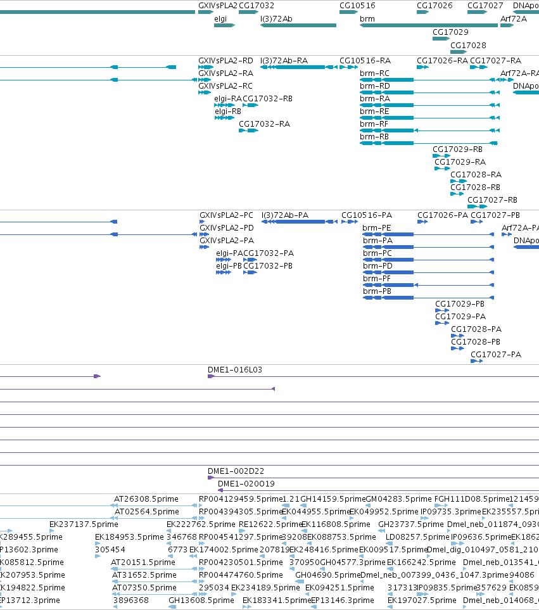Open the CG17028-PA protein label
The image size is (539, 610).
click(476, 329)
